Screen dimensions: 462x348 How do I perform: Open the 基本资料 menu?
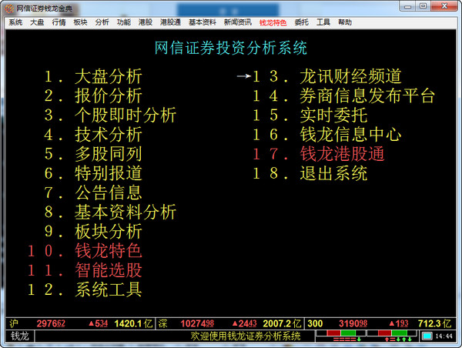click(203, 22)
